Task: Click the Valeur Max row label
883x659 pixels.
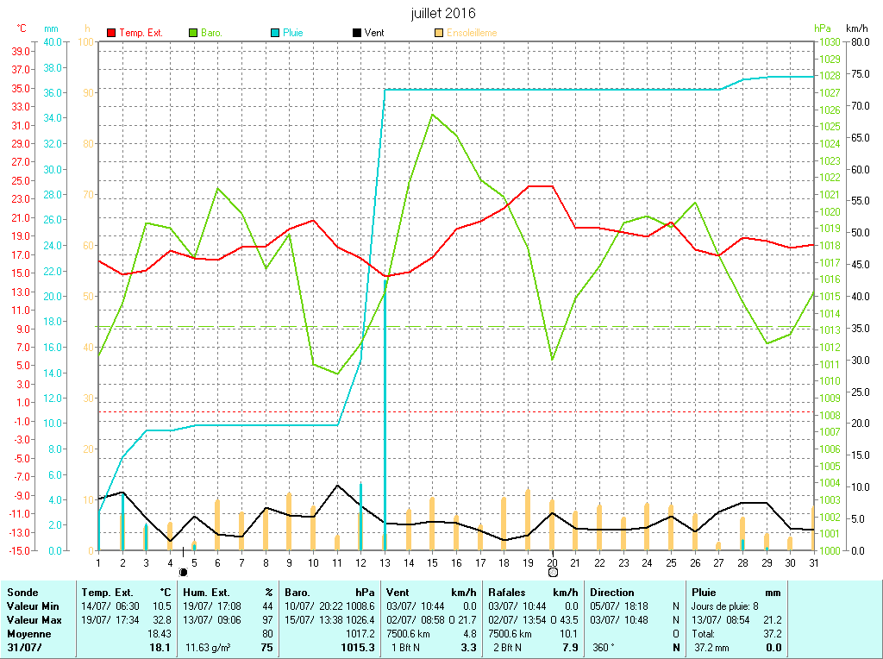Action: (x=34, y=620)
